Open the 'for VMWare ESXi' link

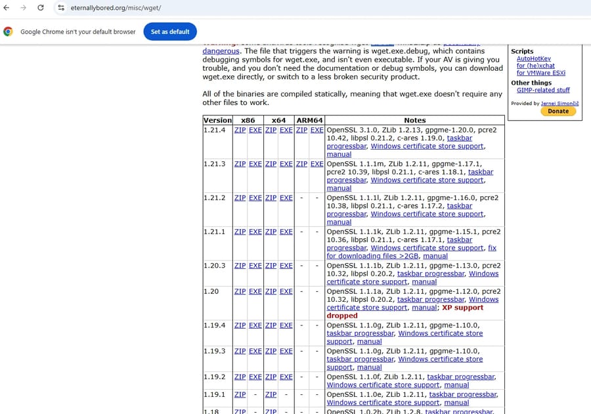click(541, 73)
